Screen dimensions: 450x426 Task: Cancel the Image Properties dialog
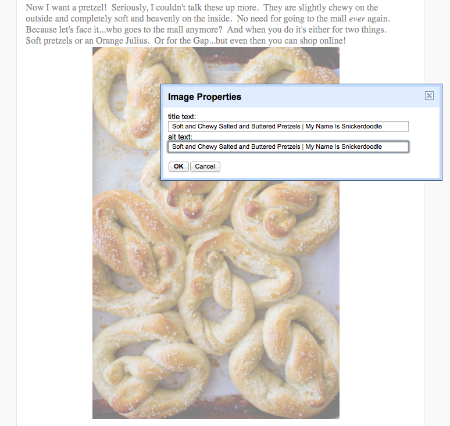205,167
